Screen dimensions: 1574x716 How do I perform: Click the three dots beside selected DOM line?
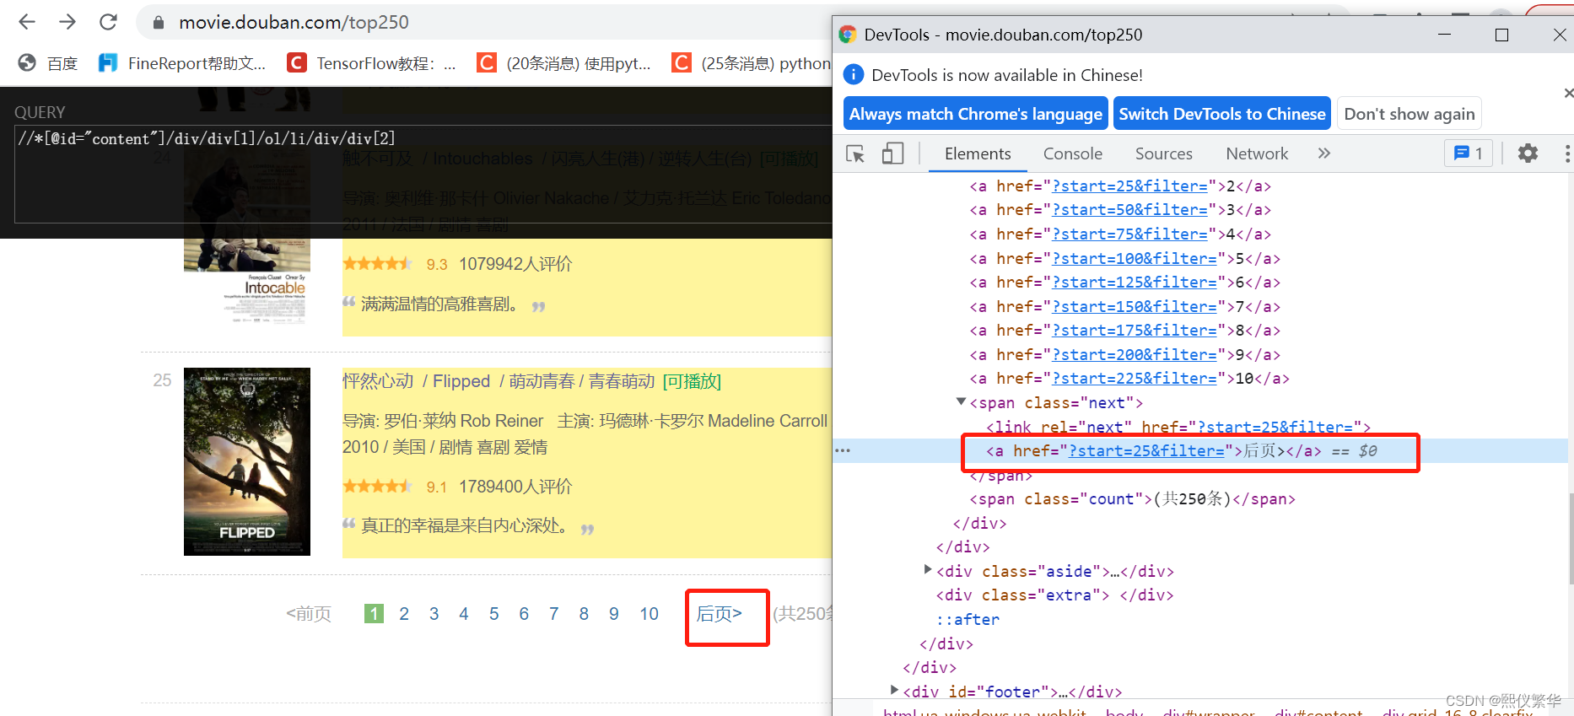tap(843, 450)
